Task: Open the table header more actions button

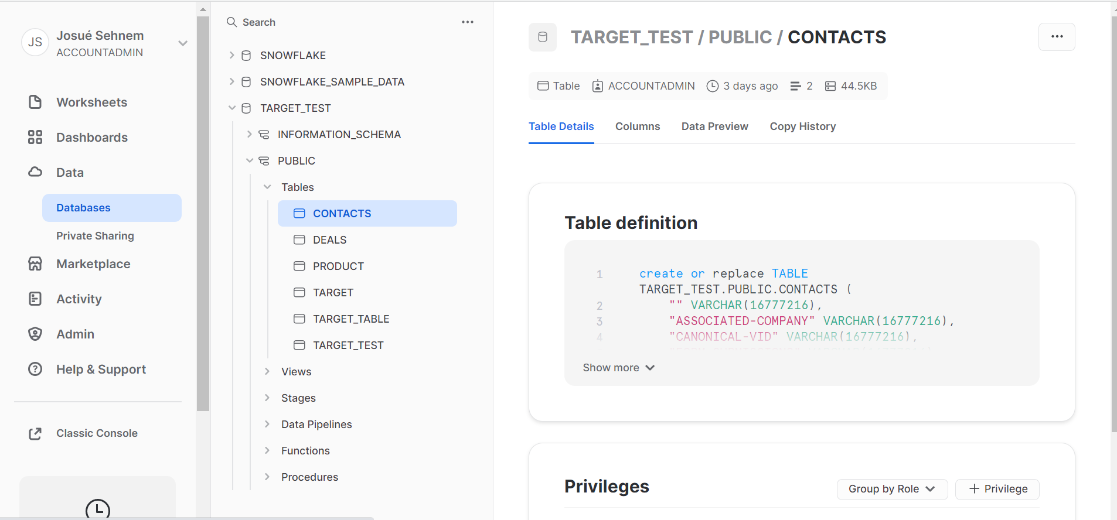Action: (x=1057, y=37)
